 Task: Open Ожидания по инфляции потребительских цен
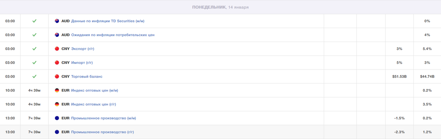click(113, 35)
